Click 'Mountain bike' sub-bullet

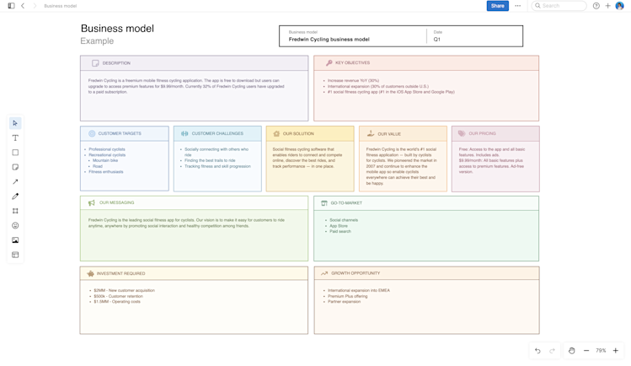click(105, 160)
